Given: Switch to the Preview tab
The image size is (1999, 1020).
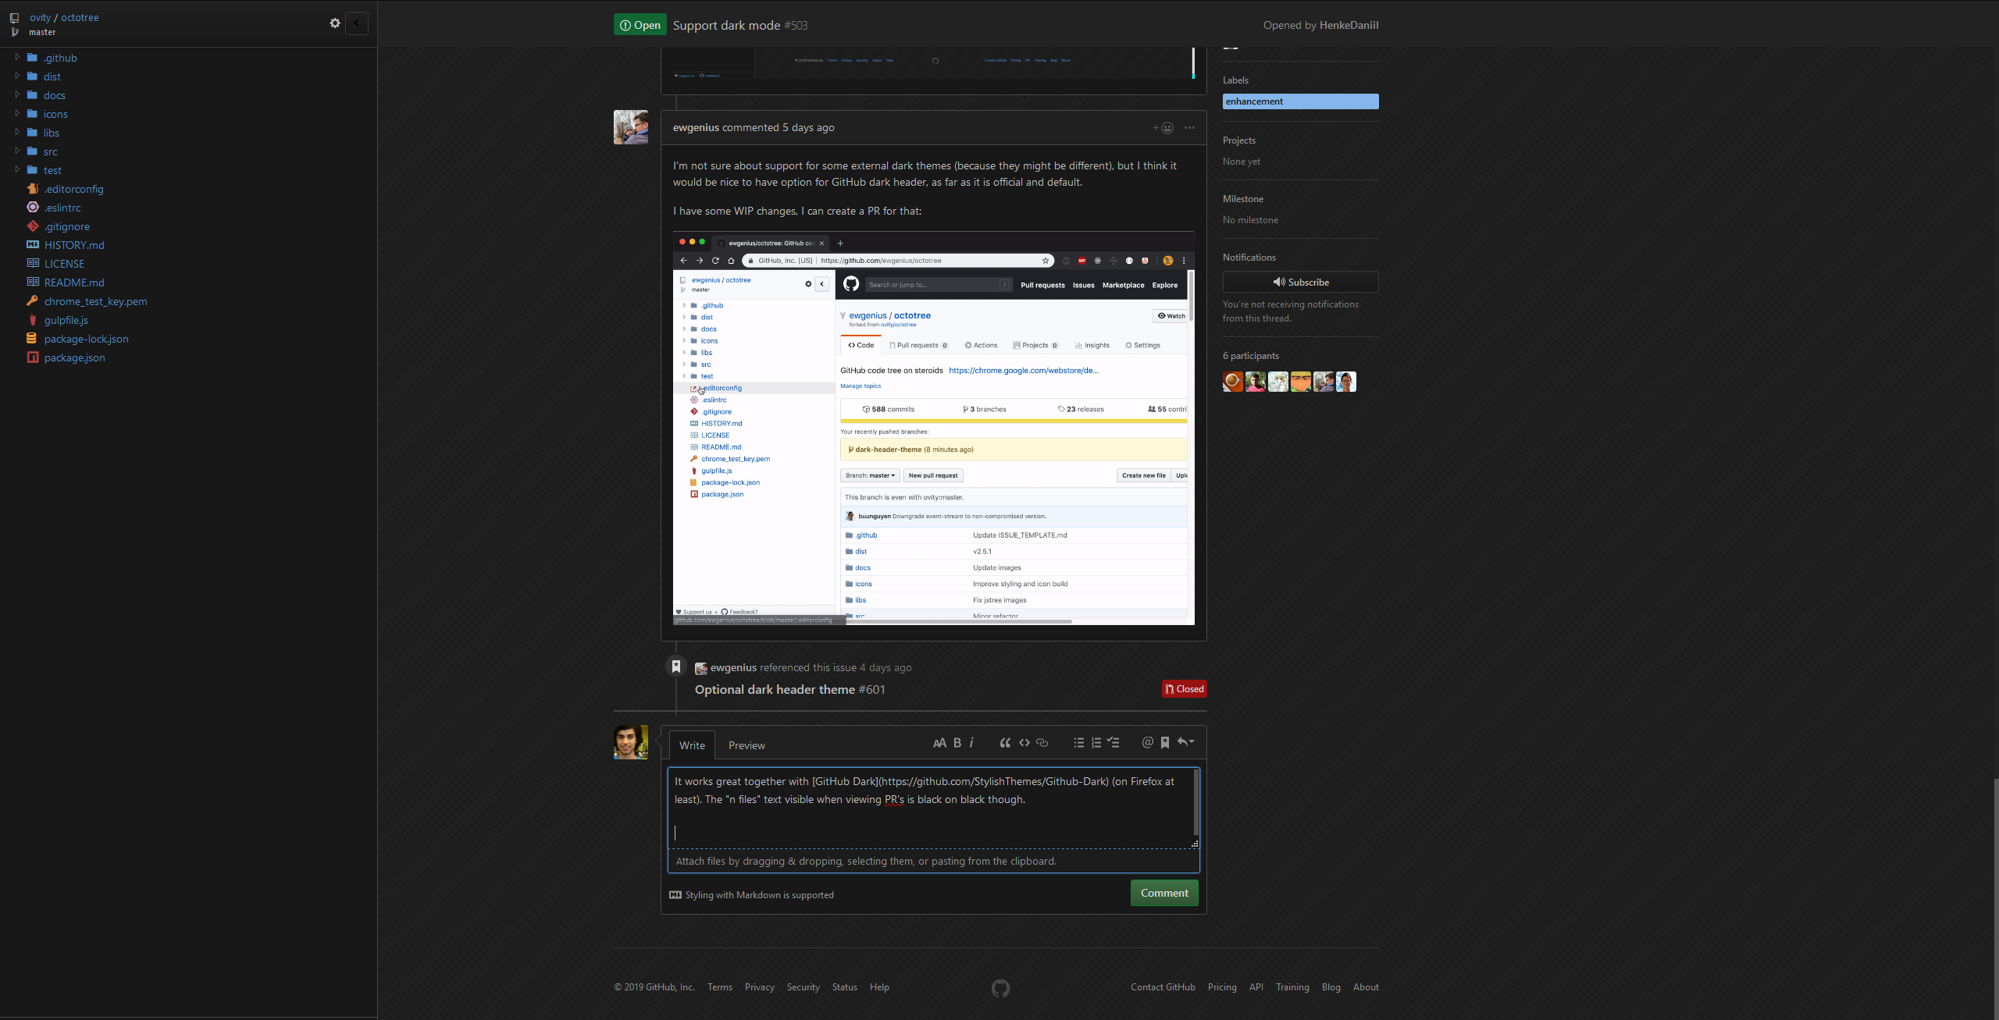Looking at the screenshot, I should (x=746, y=745).
